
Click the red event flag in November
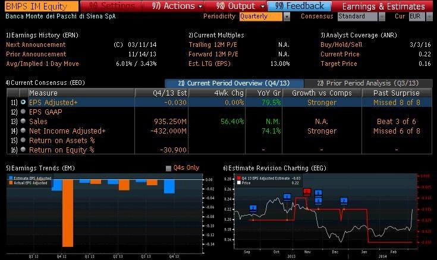pos(307,192)
